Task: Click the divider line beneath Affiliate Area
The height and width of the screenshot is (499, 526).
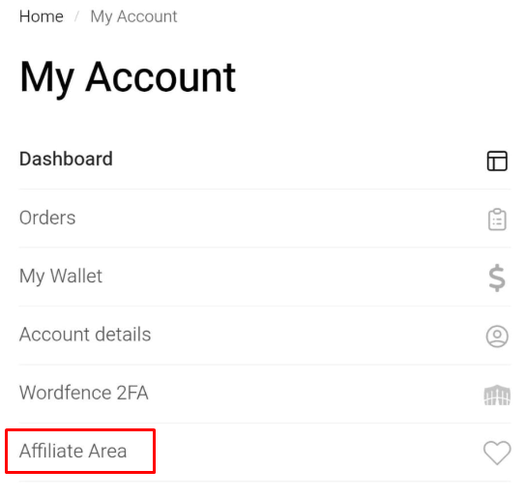Action: tap(265, 482)
